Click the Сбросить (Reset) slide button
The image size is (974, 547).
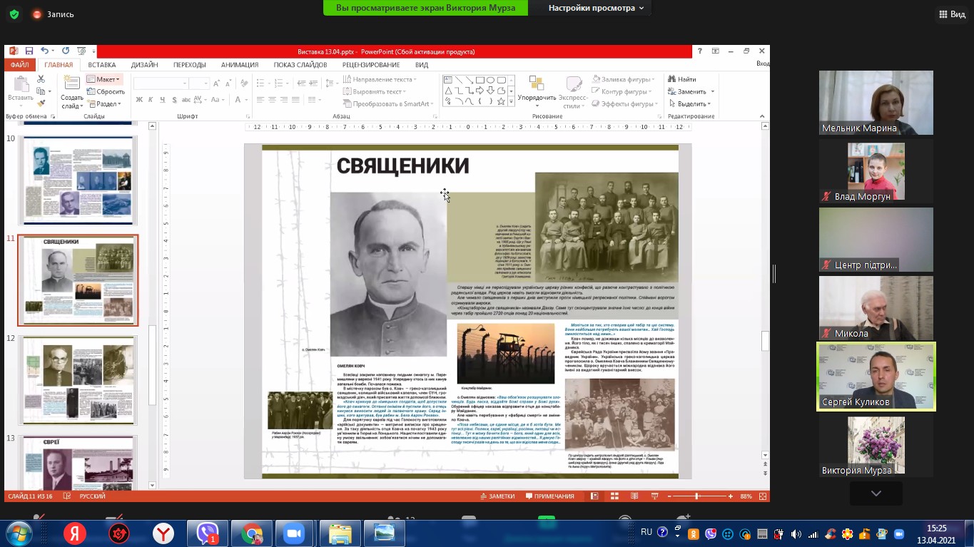click(x=106, y=91)
